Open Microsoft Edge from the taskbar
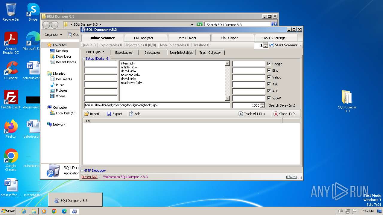The height and width of the screenshot is (215, 383). tap(64, 211)
